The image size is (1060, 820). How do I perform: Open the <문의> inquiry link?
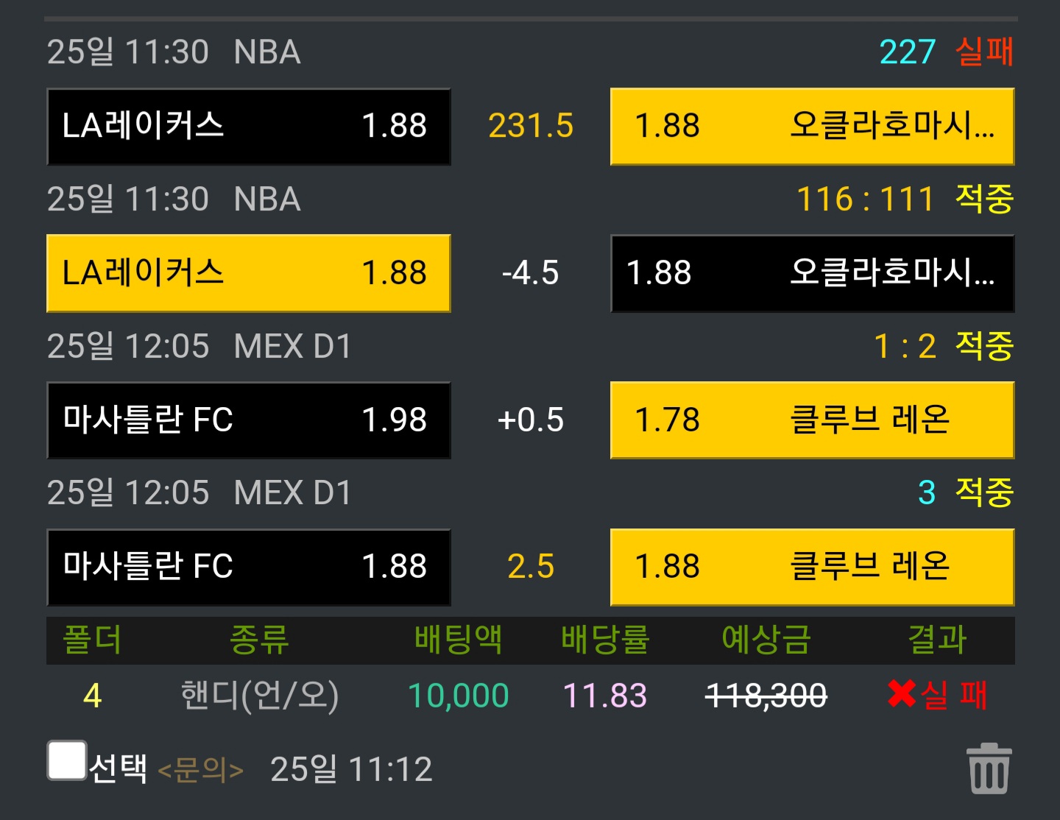200,770
